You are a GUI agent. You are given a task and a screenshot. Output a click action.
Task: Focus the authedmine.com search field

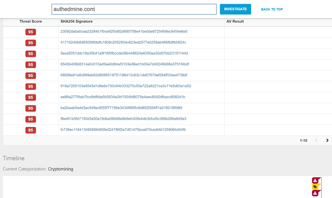(x=134, y=9)
